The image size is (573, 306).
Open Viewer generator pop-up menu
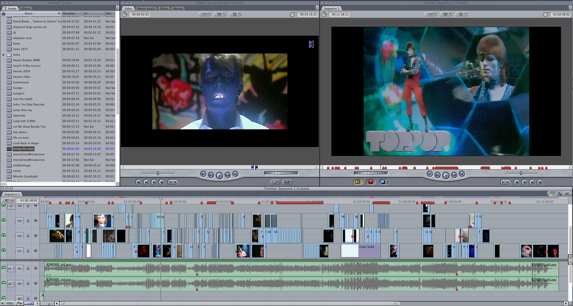click(x=287, y=182)
